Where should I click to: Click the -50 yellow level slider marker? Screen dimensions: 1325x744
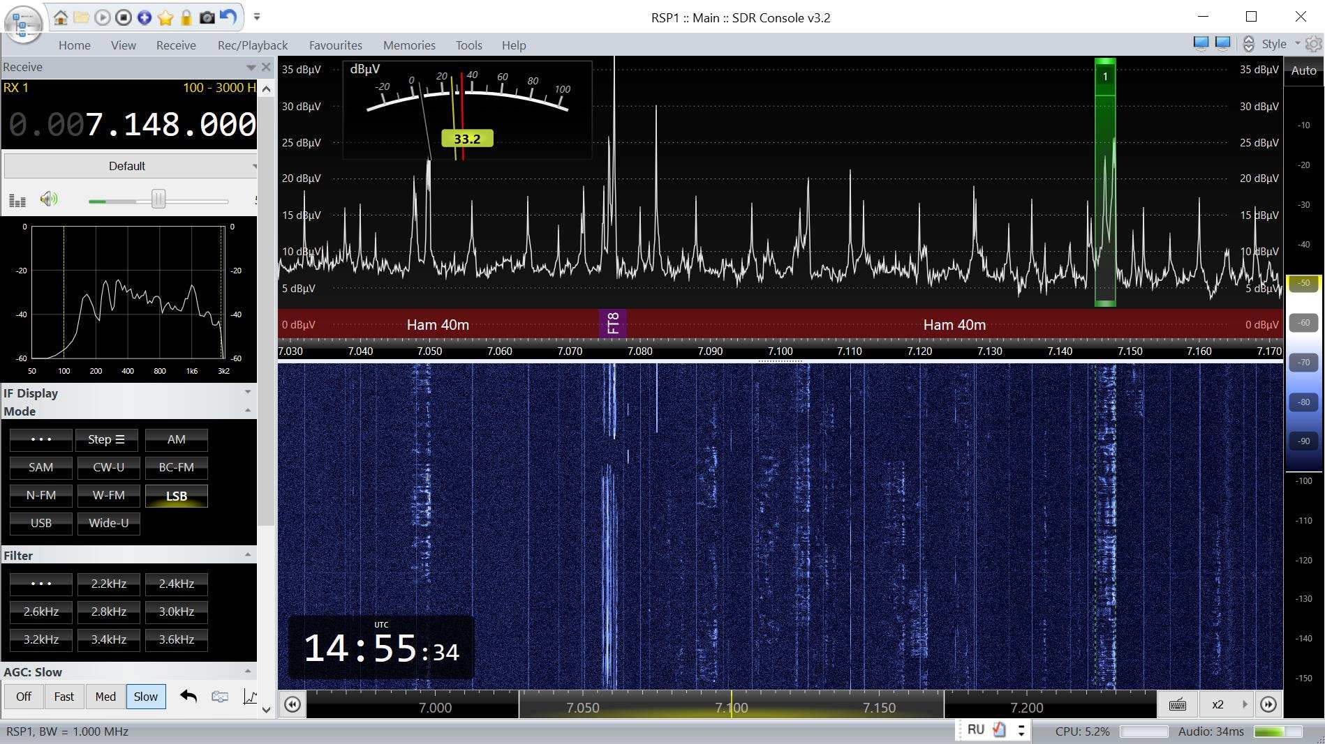point(1303,283)
